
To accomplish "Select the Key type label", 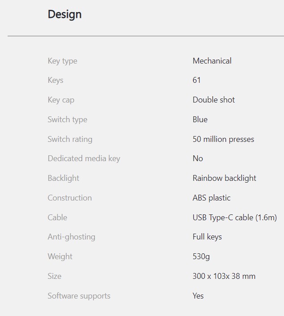I will (x=63, y=61).
